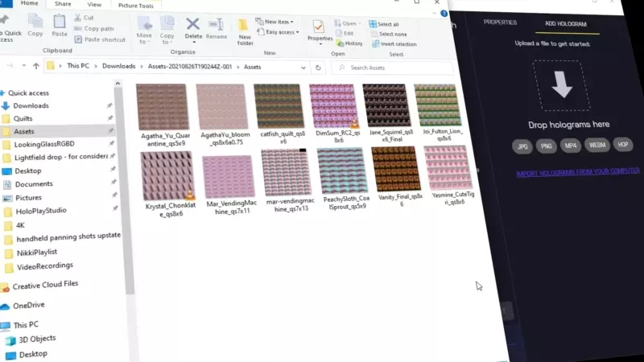644x362 pixels.
Task: Select the PeachySloth_CoalSprout_qs5x9 thumbnail
Action: point(342,171)
